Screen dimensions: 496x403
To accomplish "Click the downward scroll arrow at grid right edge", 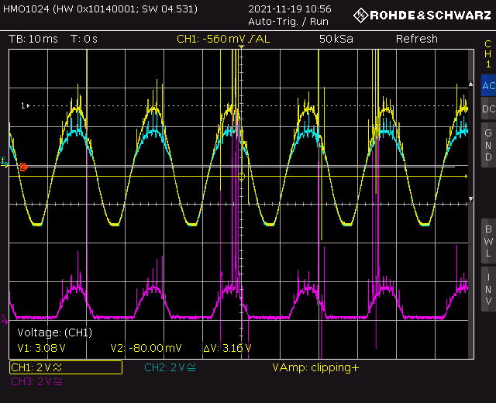I will (x=470, y=199).
